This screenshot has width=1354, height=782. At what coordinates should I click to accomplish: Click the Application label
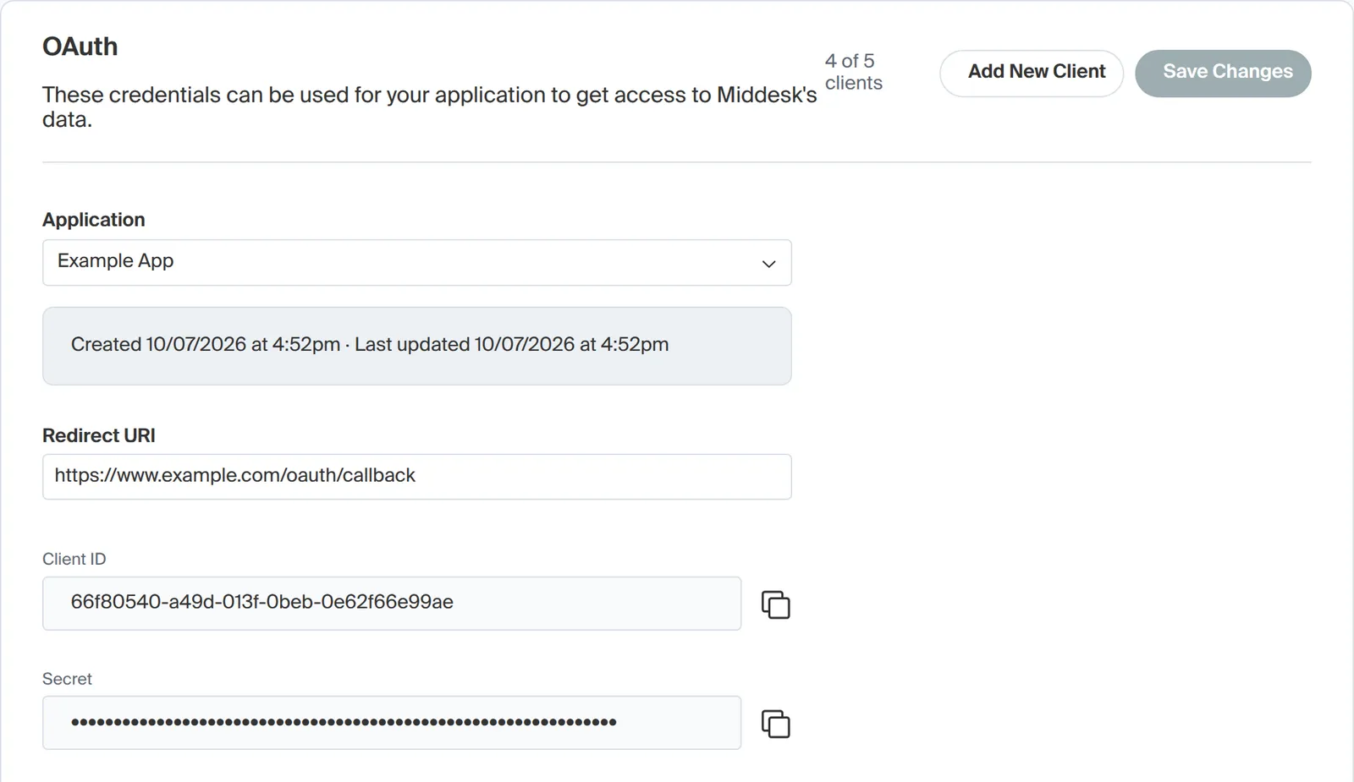(94, 220)
